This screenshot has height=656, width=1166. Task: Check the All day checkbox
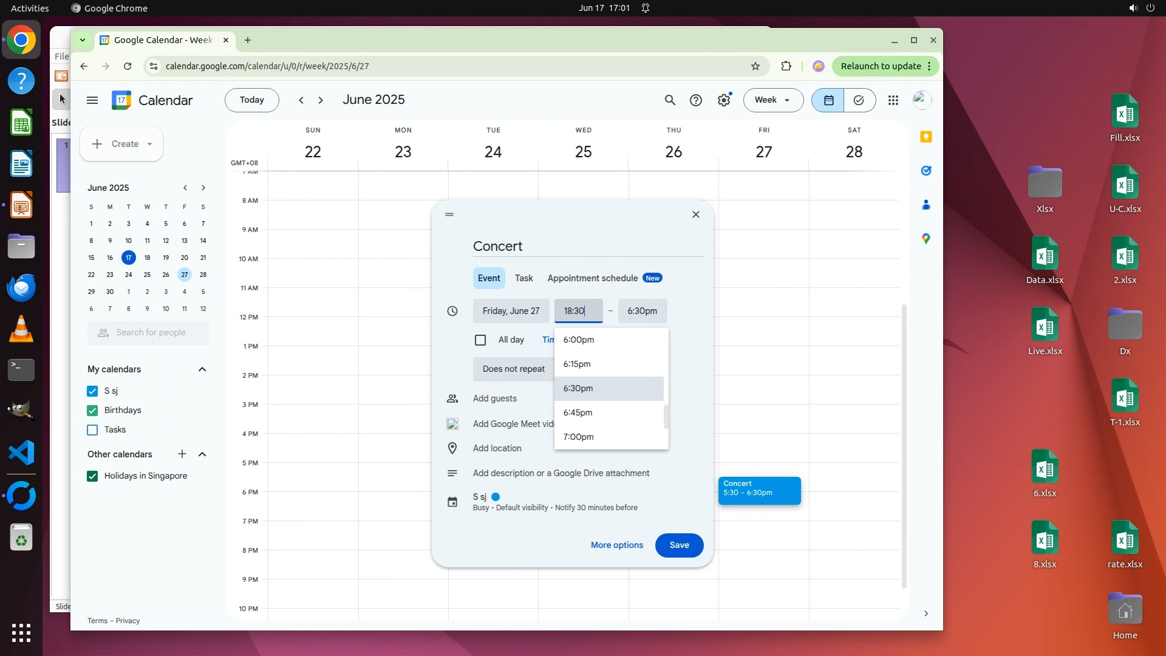pyautogui.click(x=480, y=340)
